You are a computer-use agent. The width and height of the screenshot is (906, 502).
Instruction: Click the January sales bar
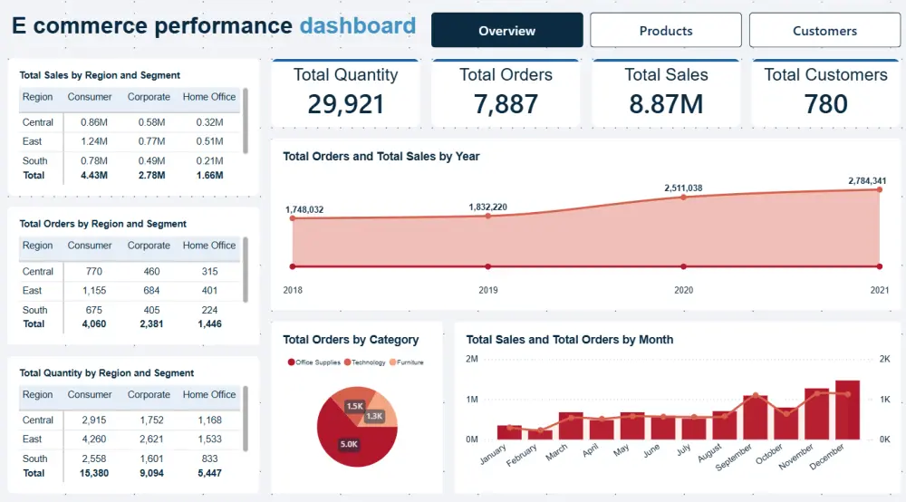point(509,432)
